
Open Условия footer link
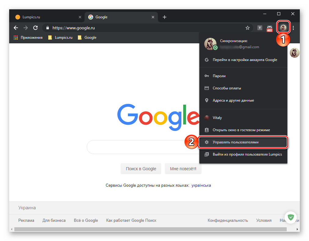coord(264,220)
